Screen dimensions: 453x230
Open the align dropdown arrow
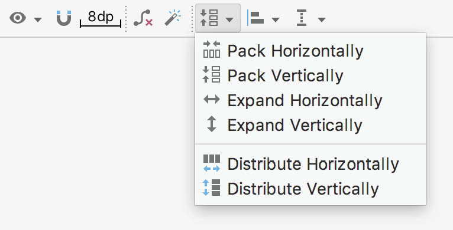(276, 19)
